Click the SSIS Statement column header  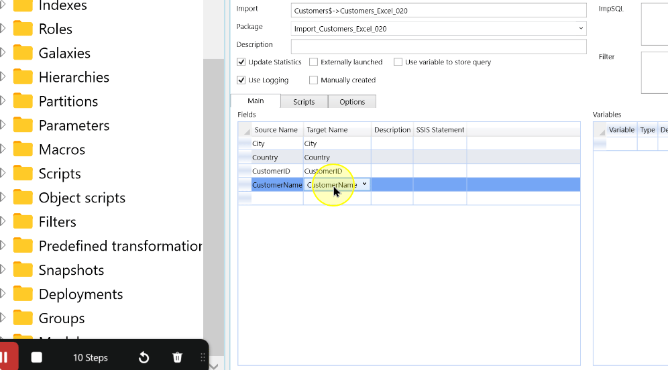tap(440, 130)
